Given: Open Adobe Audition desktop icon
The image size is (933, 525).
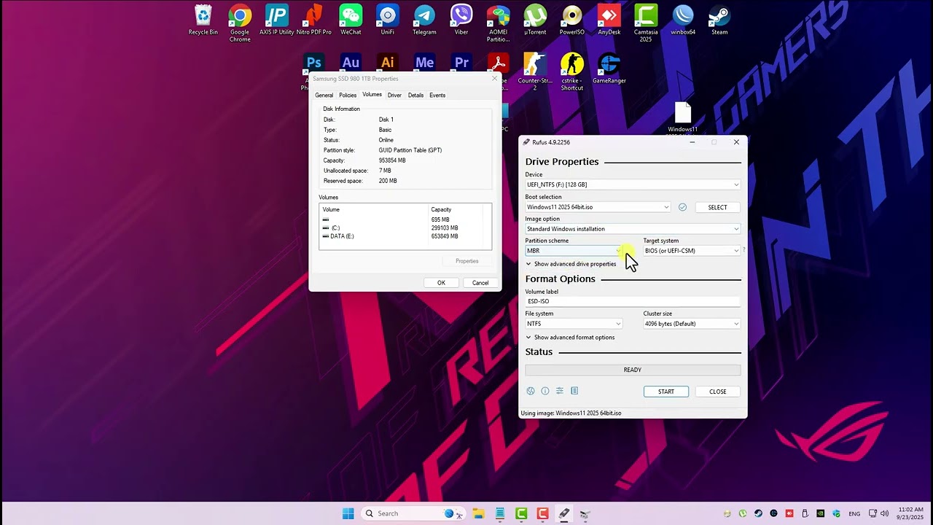Looking at the screenshot, I should [x=351, y=63].
